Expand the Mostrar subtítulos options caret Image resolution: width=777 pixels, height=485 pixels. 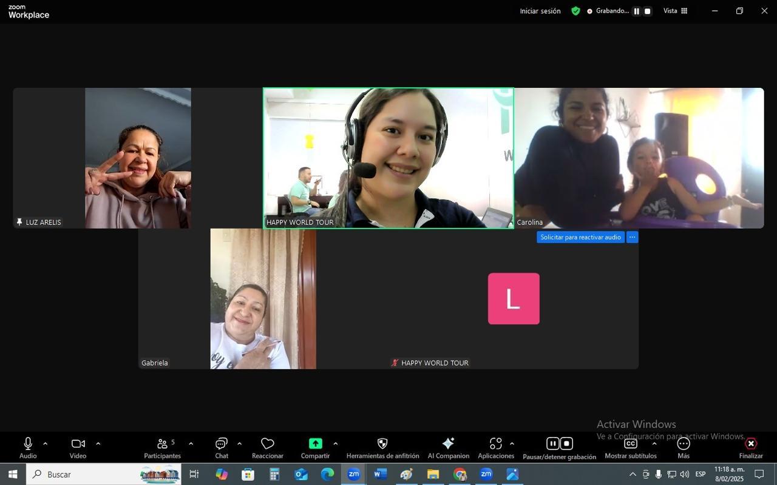[654, 444]
